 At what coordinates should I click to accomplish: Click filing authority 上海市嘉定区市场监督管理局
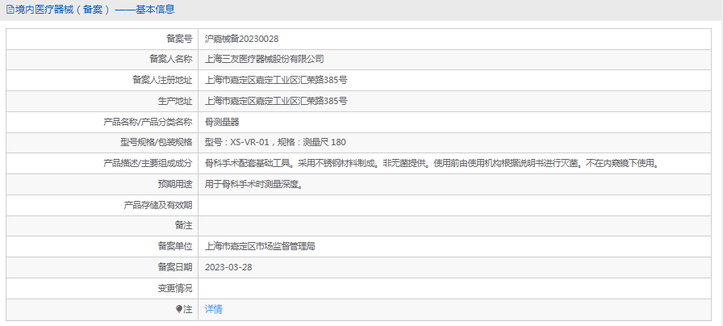pos(260,247)
